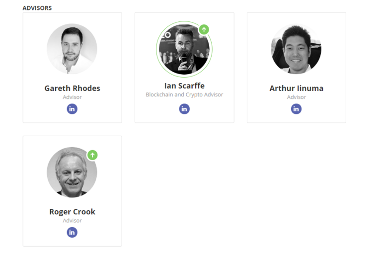The height and width of the screenshot is (265, 384).
Task: Open Ian Scarffe's LinkedIn icon
Action: (184, 109)
